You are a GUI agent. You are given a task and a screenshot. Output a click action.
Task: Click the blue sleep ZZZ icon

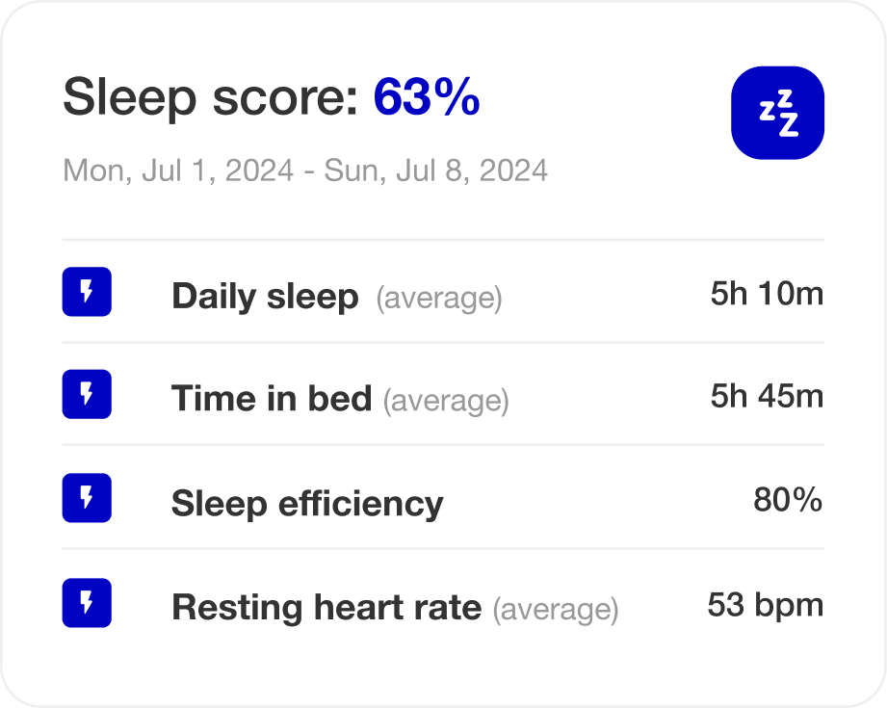pyautogui.click(x=777, y=113)
